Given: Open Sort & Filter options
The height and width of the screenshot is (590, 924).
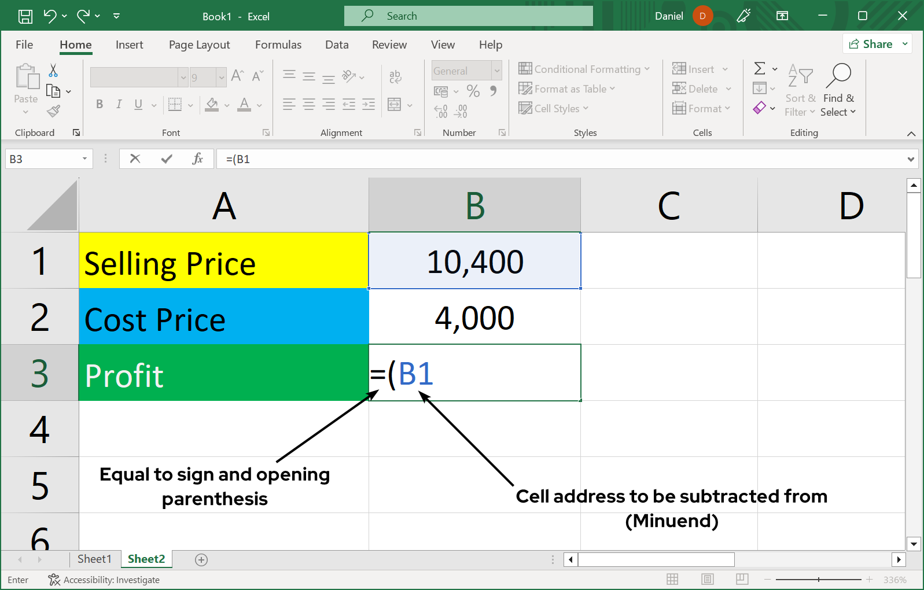Looking at the screenshot, I should tap(800, 90).
